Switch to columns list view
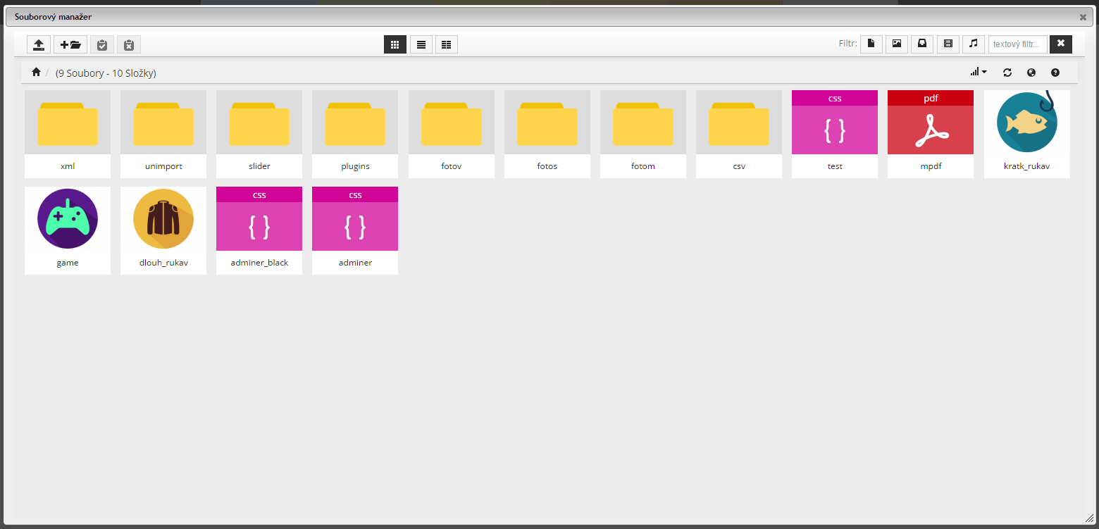Viewport: 1099px width, 529px height. [x=447, y=44]
